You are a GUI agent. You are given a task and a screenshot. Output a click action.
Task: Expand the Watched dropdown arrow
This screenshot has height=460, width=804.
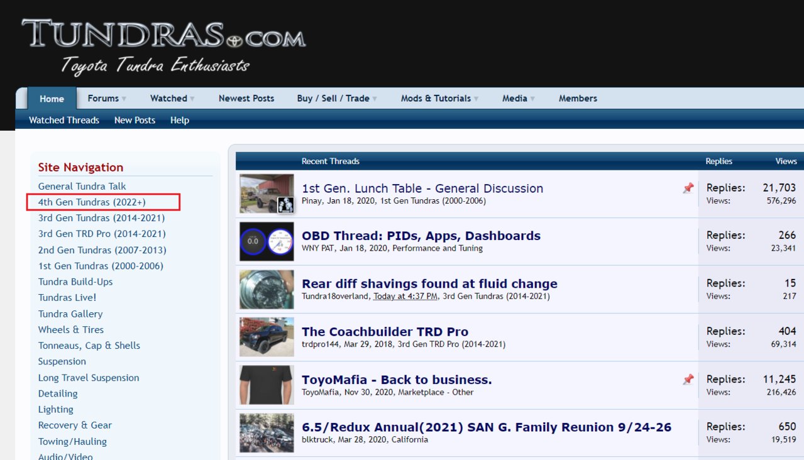(192, 99)
